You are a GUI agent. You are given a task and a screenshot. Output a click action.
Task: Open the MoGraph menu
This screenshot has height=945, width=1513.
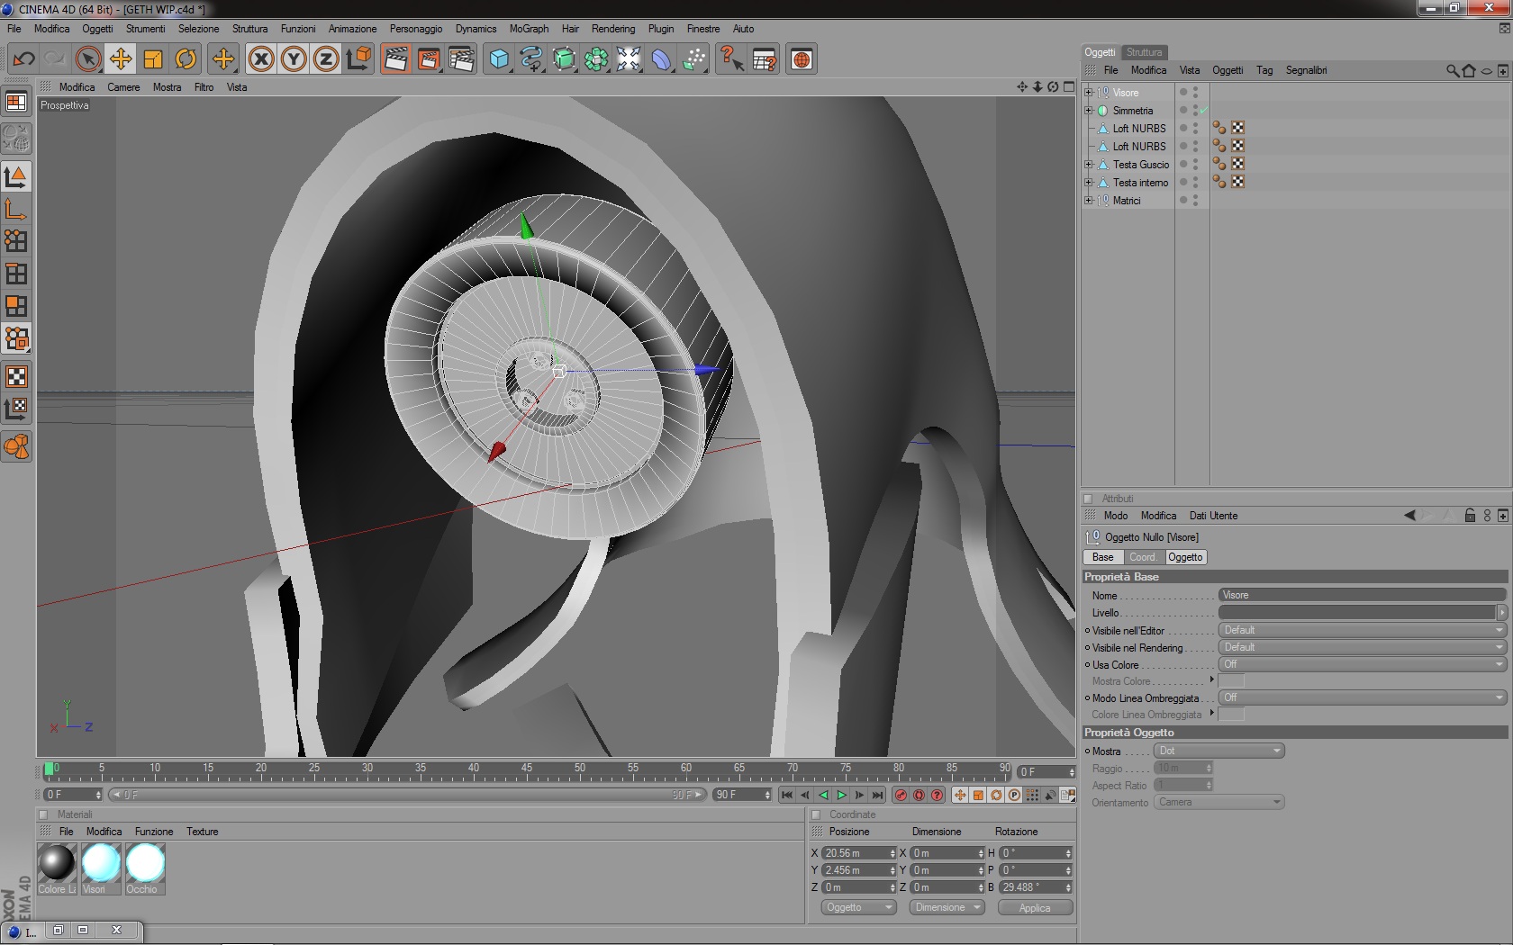(x=529, y=29)
